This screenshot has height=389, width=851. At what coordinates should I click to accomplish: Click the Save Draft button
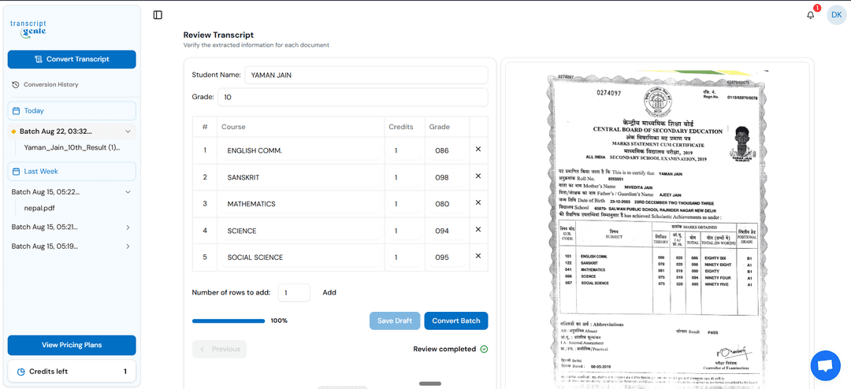(395, 320)
